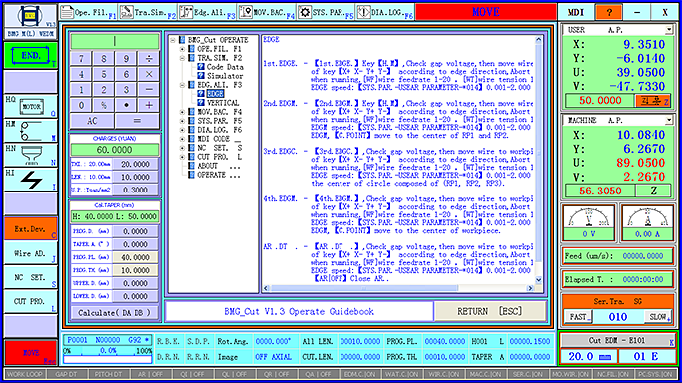The width and height of the screenshot is (682, 383).
Task: Toggle the QL | OFF status switch
Action: pyautogui.click(x=234, y=374)
